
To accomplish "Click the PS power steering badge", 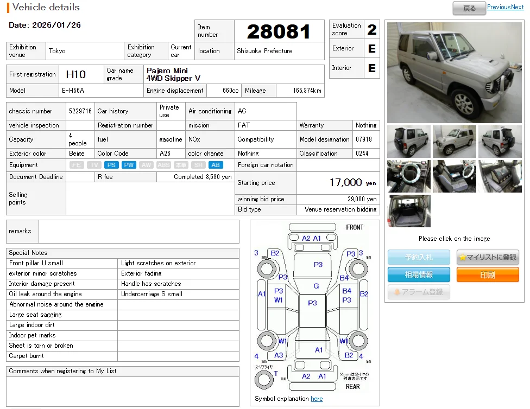I will point(111,165).
